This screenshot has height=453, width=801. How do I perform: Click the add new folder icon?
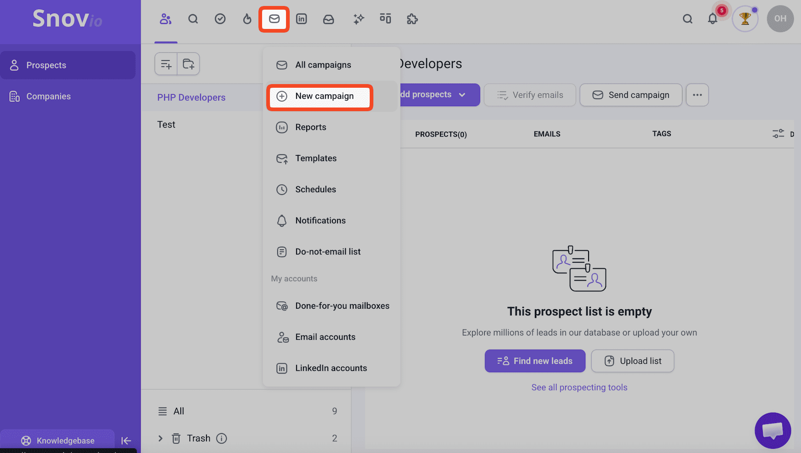tap(189, 64)
